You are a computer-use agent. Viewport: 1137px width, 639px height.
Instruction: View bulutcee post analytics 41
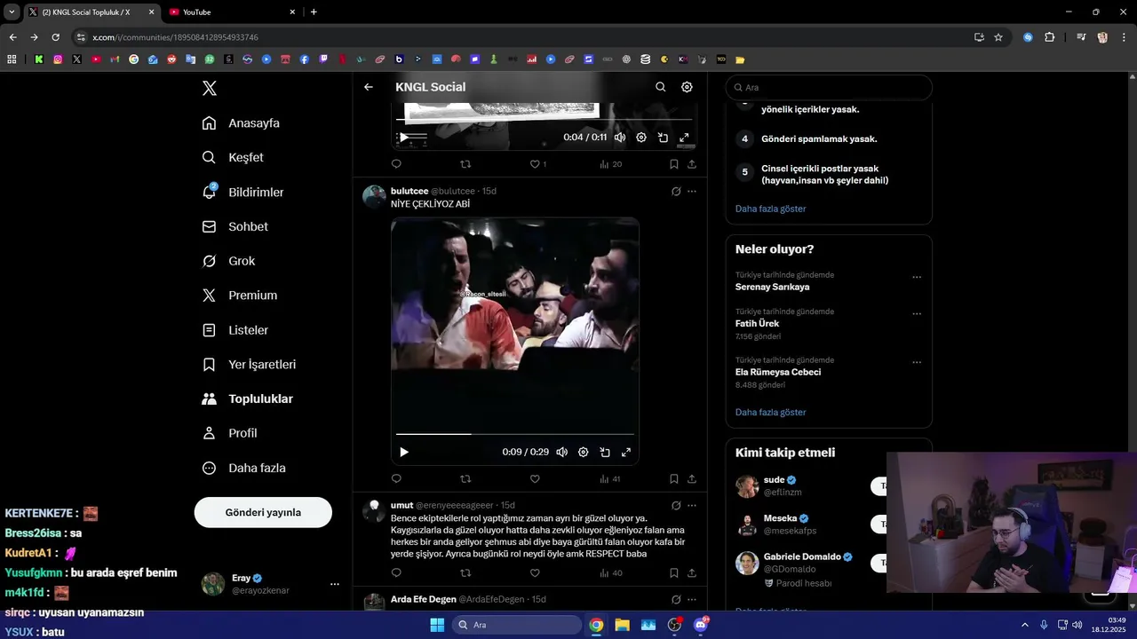[610, 479]
